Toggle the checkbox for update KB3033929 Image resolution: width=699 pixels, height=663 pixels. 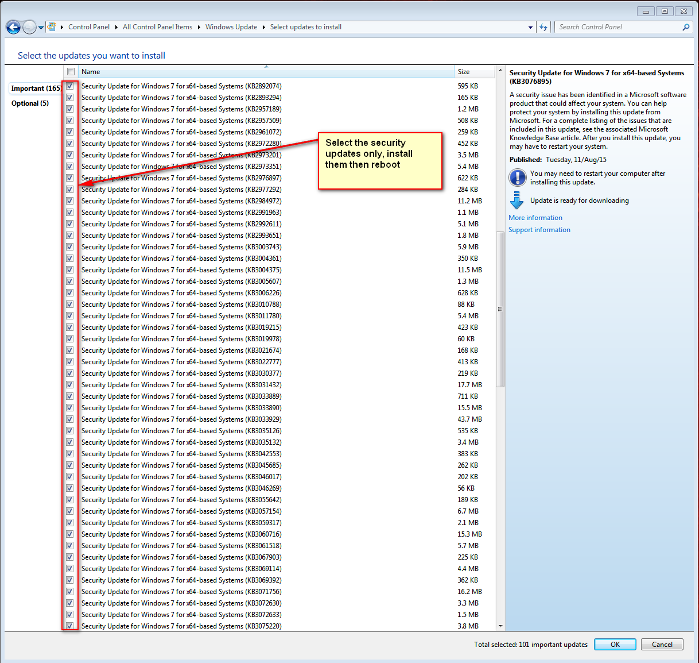click(x=70, y=419)
